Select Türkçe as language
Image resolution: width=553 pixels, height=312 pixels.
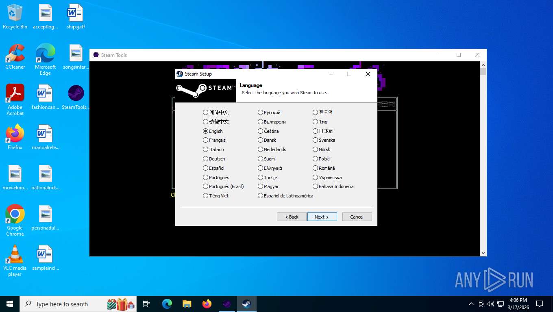(268, 178)
